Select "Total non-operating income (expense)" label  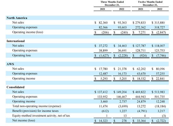(x=36, y=106)
